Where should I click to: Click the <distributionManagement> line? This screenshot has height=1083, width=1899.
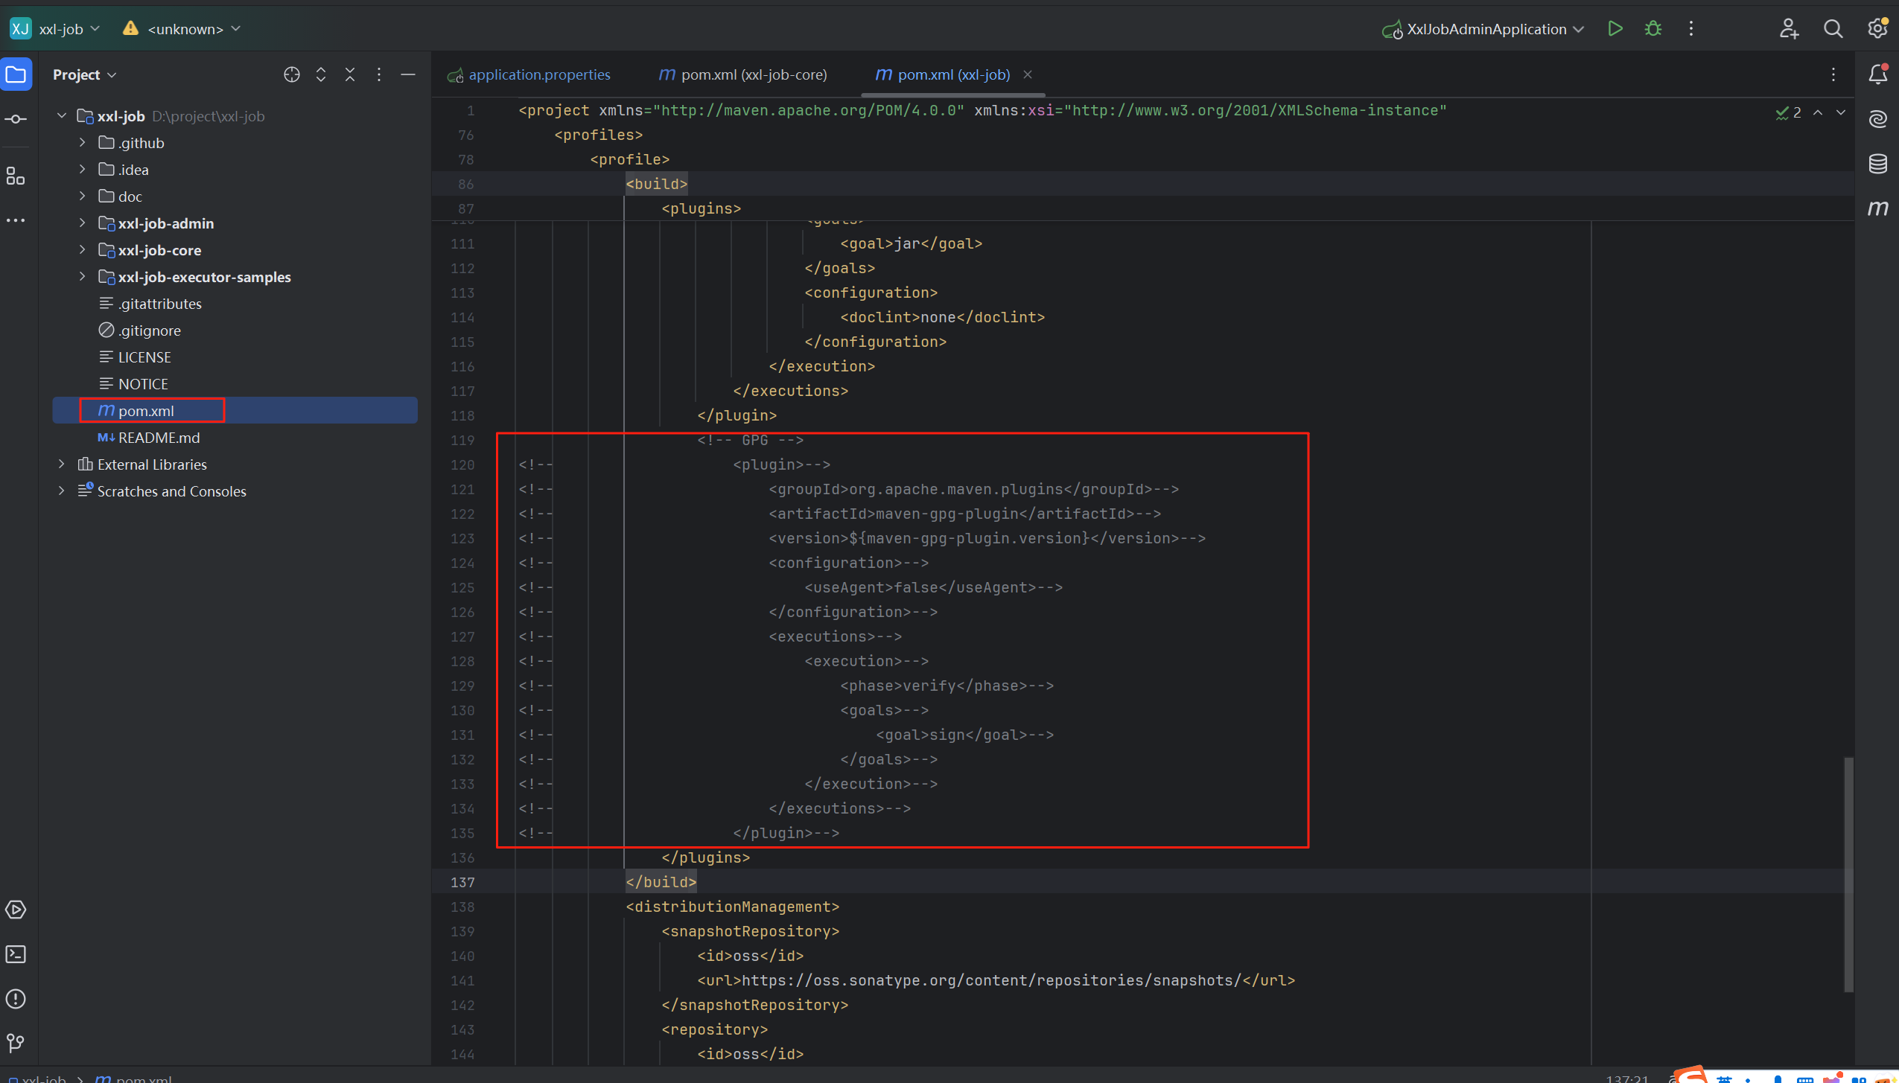(x=733, y=907)
